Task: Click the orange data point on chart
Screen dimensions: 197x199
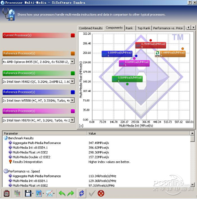Action: pyautogui.click(x=183, y=49)
